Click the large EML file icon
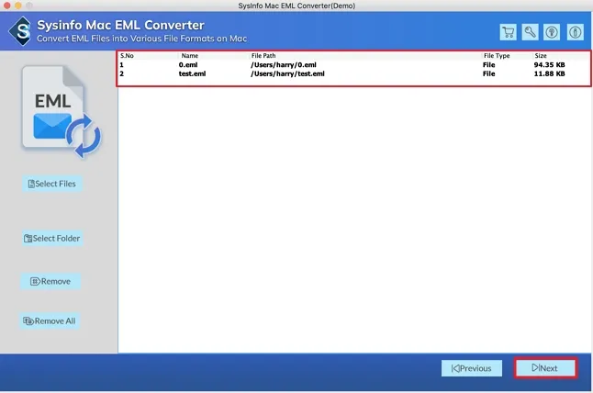 pyautogui.click(x=62, y=112)
